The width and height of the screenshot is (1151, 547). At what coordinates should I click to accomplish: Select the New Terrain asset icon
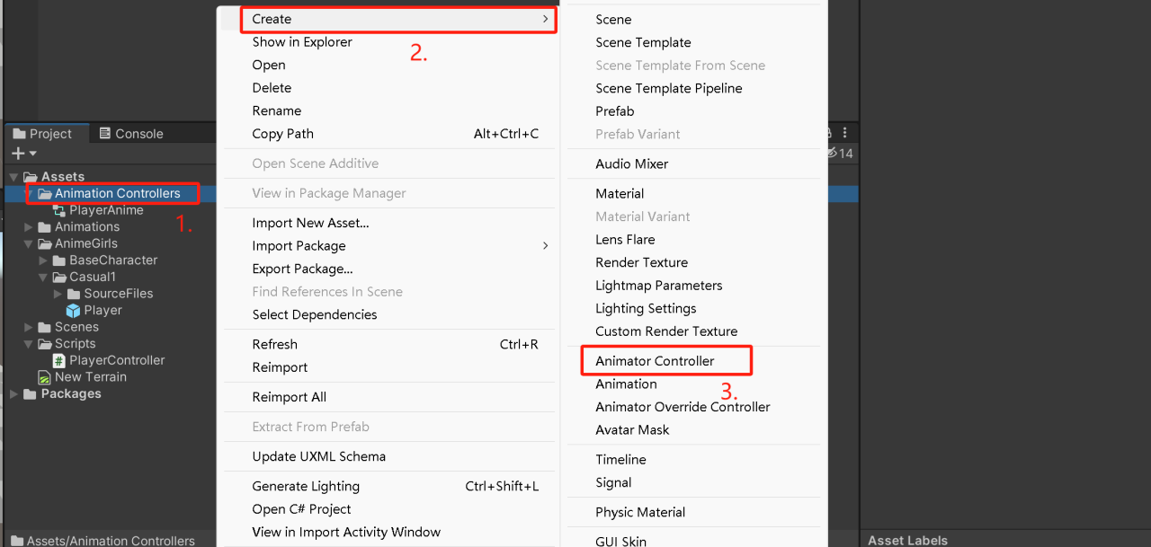coord(45,377)
